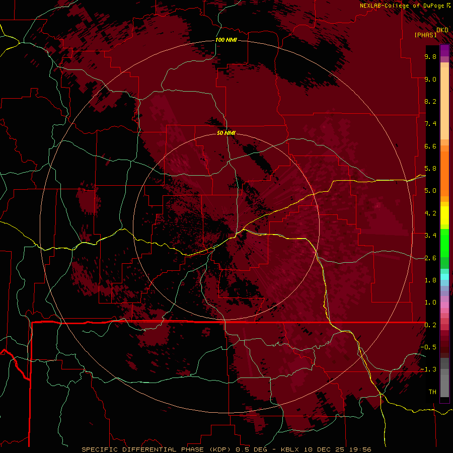
Task: Click the 50 NMI range ring label
Action: coord(226,133)
